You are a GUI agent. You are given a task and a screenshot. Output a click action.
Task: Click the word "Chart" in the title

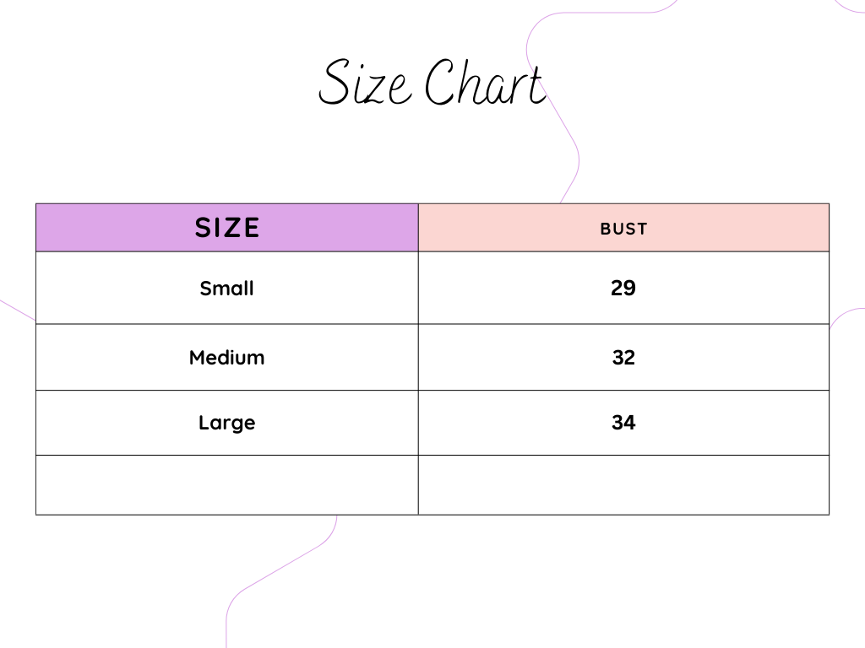coord(484,83)
